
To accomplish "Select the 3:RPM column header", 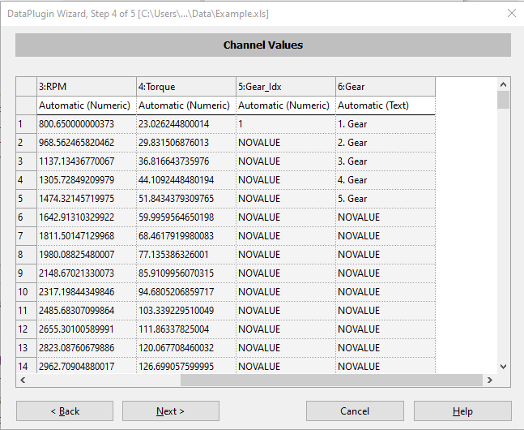I will tap(86, 86).
